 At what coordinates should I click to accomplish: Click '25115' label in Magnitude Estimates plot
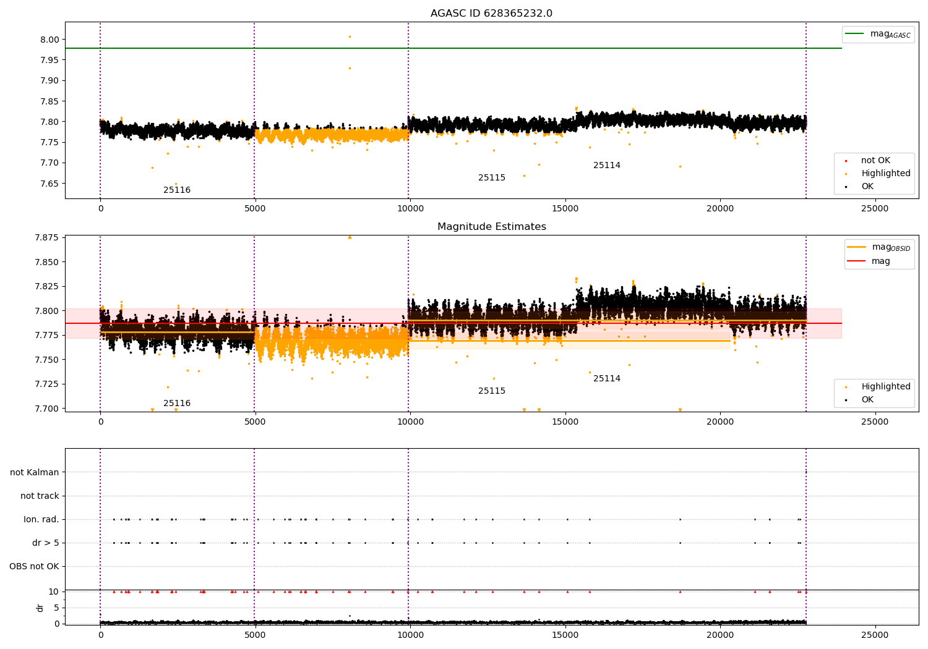[x=492, y=391]
